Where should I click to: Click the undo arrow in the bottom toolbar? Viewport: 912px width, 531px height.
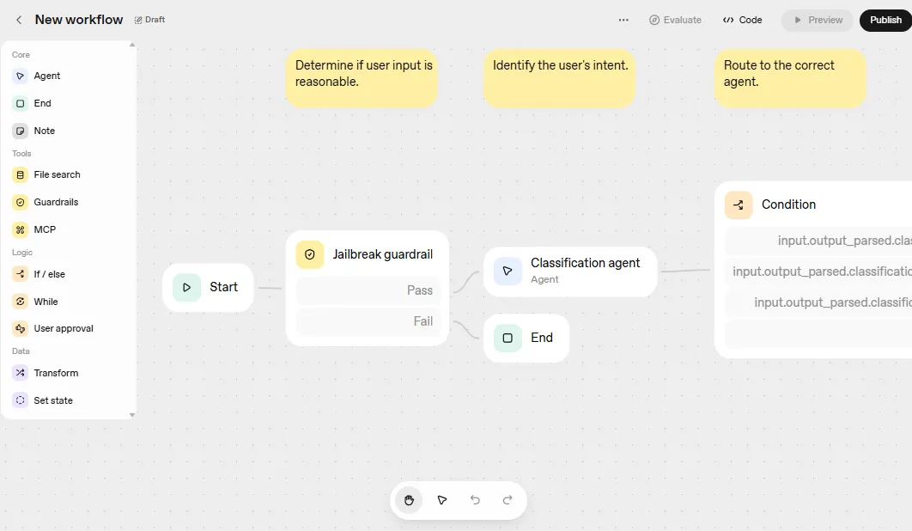475,499
